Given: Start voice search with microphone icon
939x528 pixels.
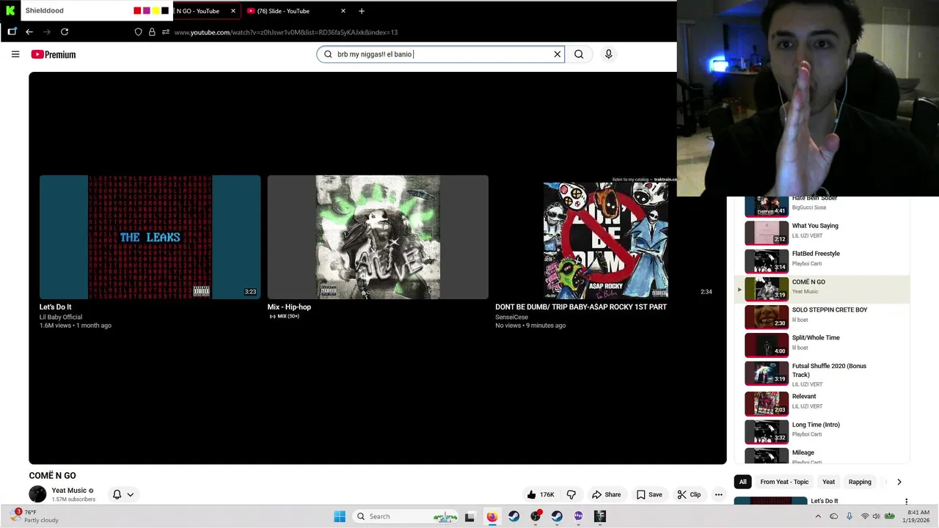Looking at the screenshot, I should (608, 54).
